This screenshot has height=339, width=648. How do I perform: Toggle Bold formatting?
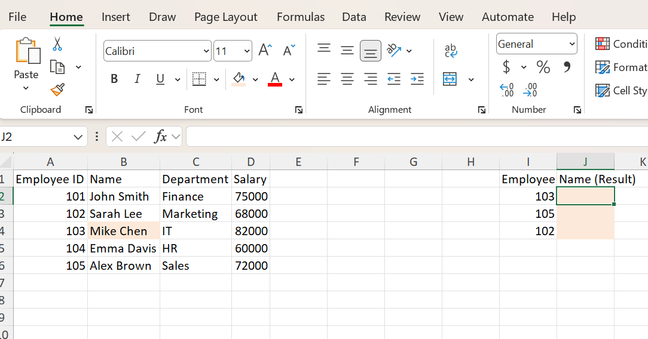pos(114,79)
